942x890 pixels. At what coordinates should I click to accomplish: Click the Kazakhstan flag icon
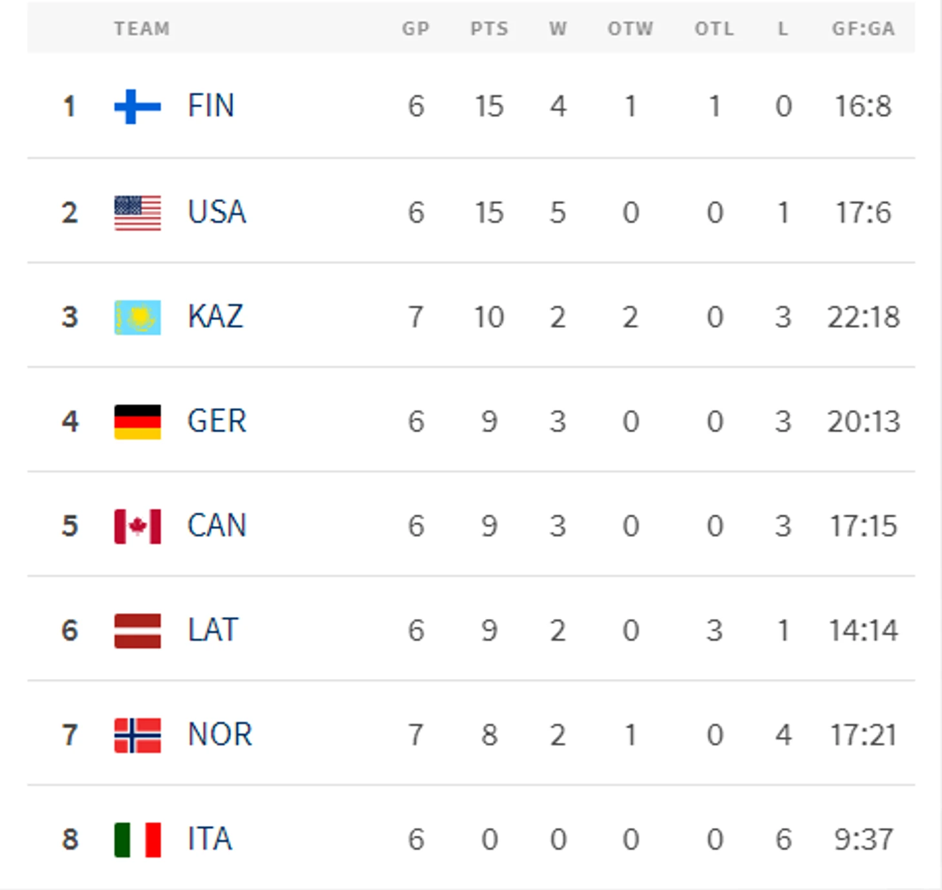[x=137, y=317]
